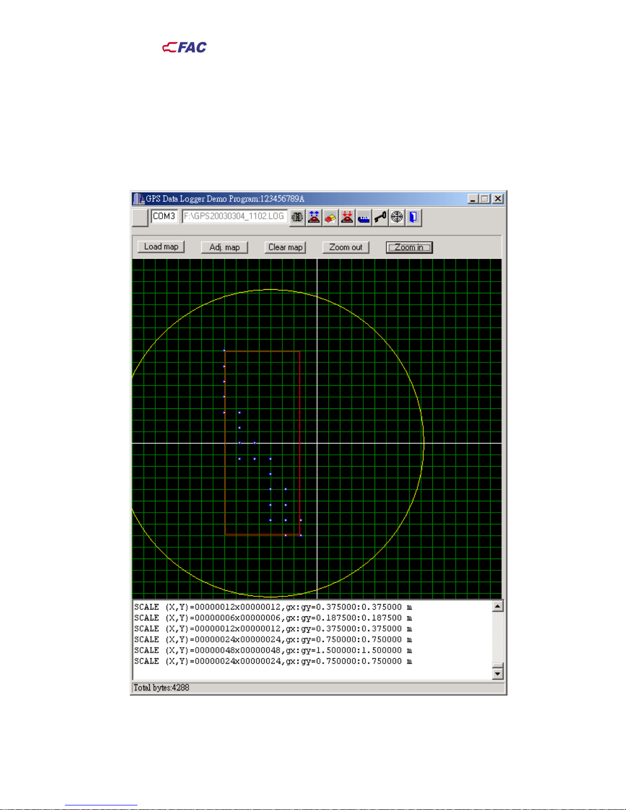
Task: Click the blue up-arrows upload icon
Action: pyautogui.click(x=314, y=217)
